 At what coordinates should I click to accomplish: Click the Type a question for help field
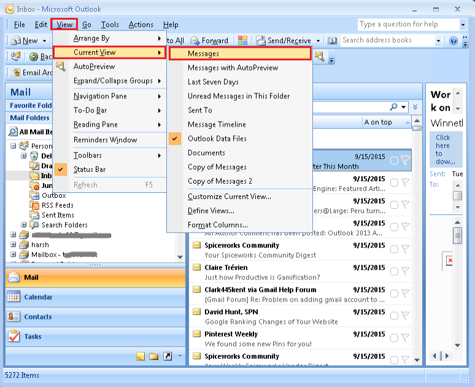pyautogui.click(x=408, y=24)
